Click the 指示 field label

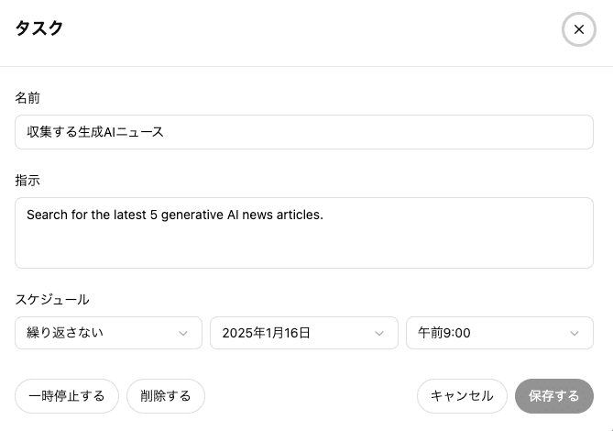coord(27,181)
